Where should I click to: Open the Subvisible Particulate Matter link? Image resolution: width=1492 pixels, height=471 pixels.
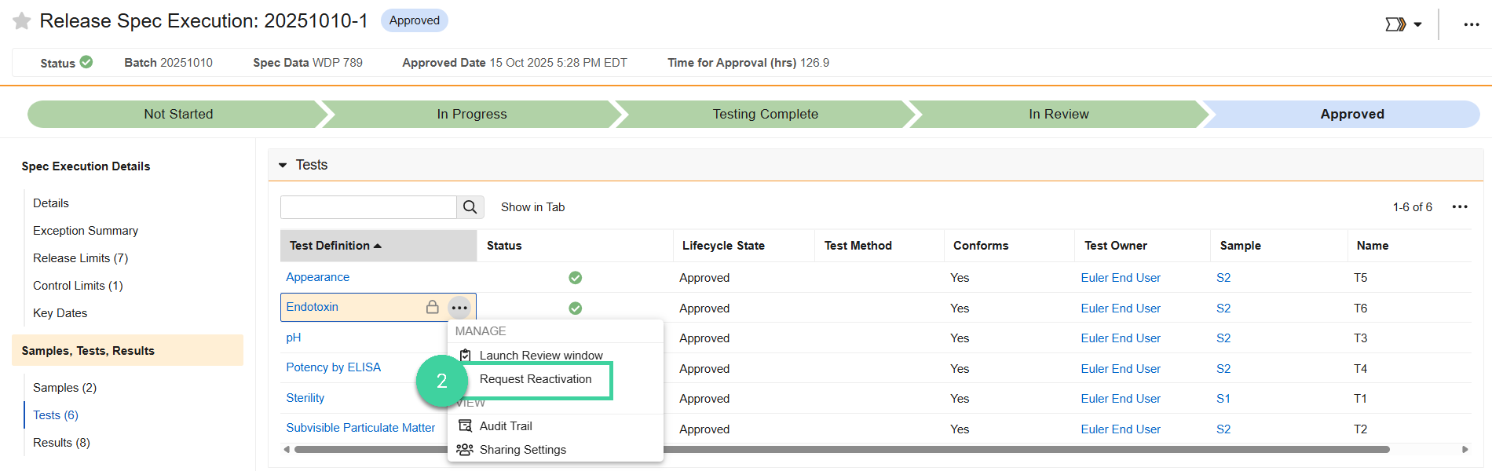[360, 428]
